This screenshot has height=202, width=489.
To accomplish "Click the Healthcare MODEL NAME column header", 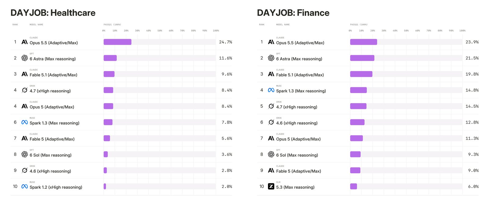I will (x=36, y=24).
